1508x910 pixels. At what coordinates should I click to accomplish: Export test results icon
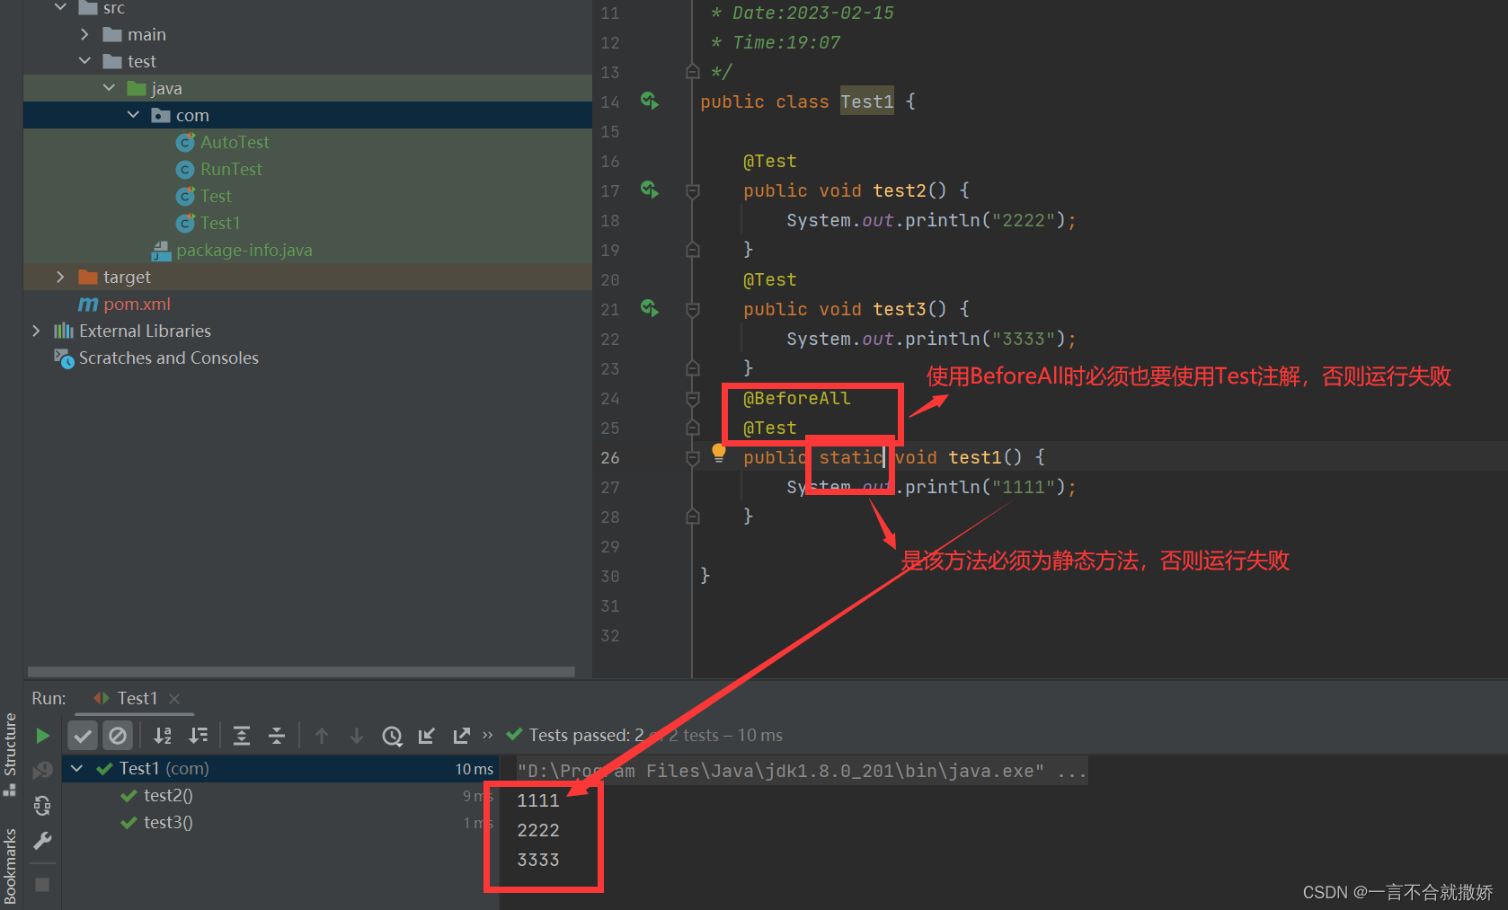(x=462, y=736)
